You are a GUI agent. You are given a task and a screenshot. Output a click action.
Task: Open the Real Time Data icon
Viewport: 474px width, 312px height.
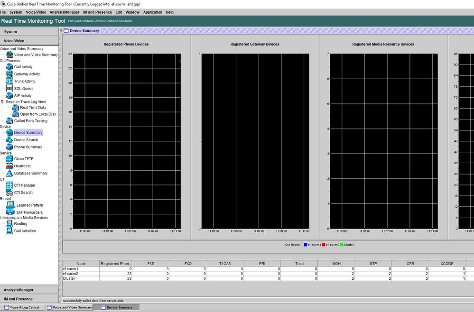[x=15, y=108]
